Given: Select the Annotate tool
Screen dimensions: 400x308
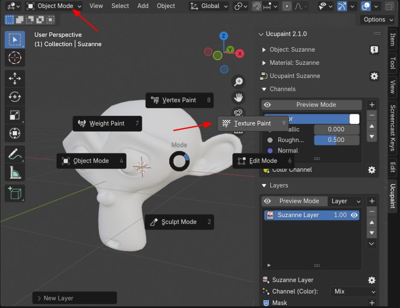Looking at the screenshot, I should click(15, 154).
